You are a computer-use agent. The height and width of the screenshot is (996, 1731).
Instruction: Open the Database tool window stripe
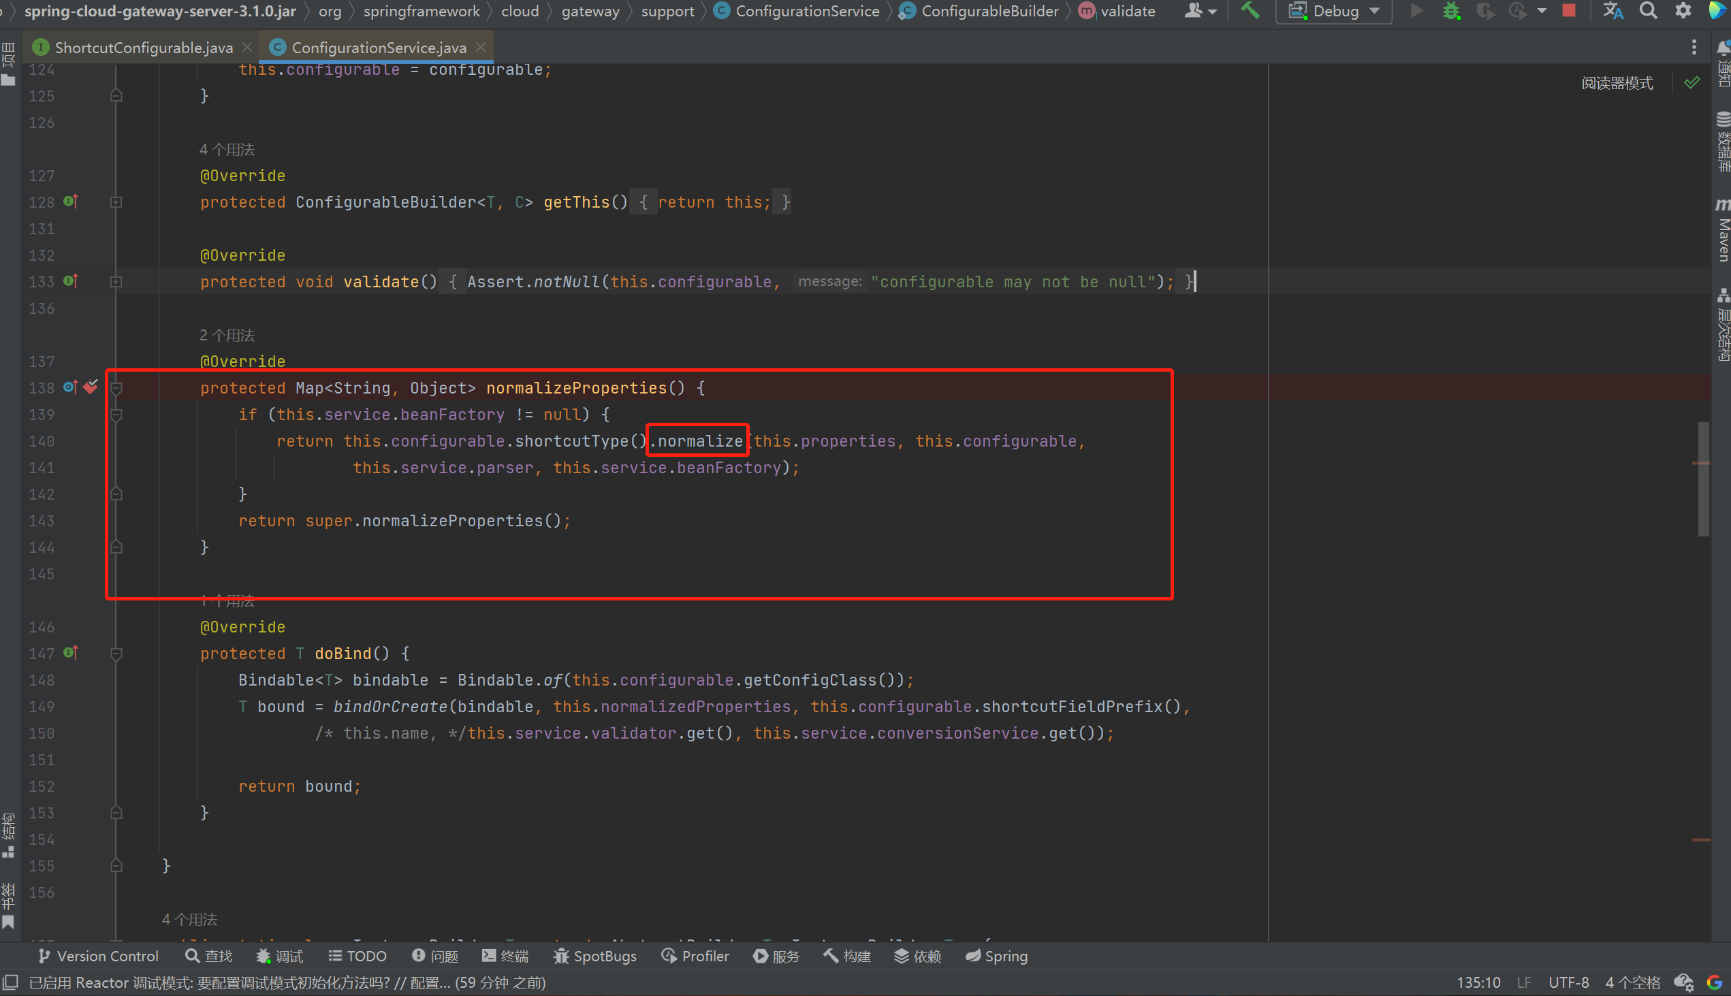point(1724,142)
